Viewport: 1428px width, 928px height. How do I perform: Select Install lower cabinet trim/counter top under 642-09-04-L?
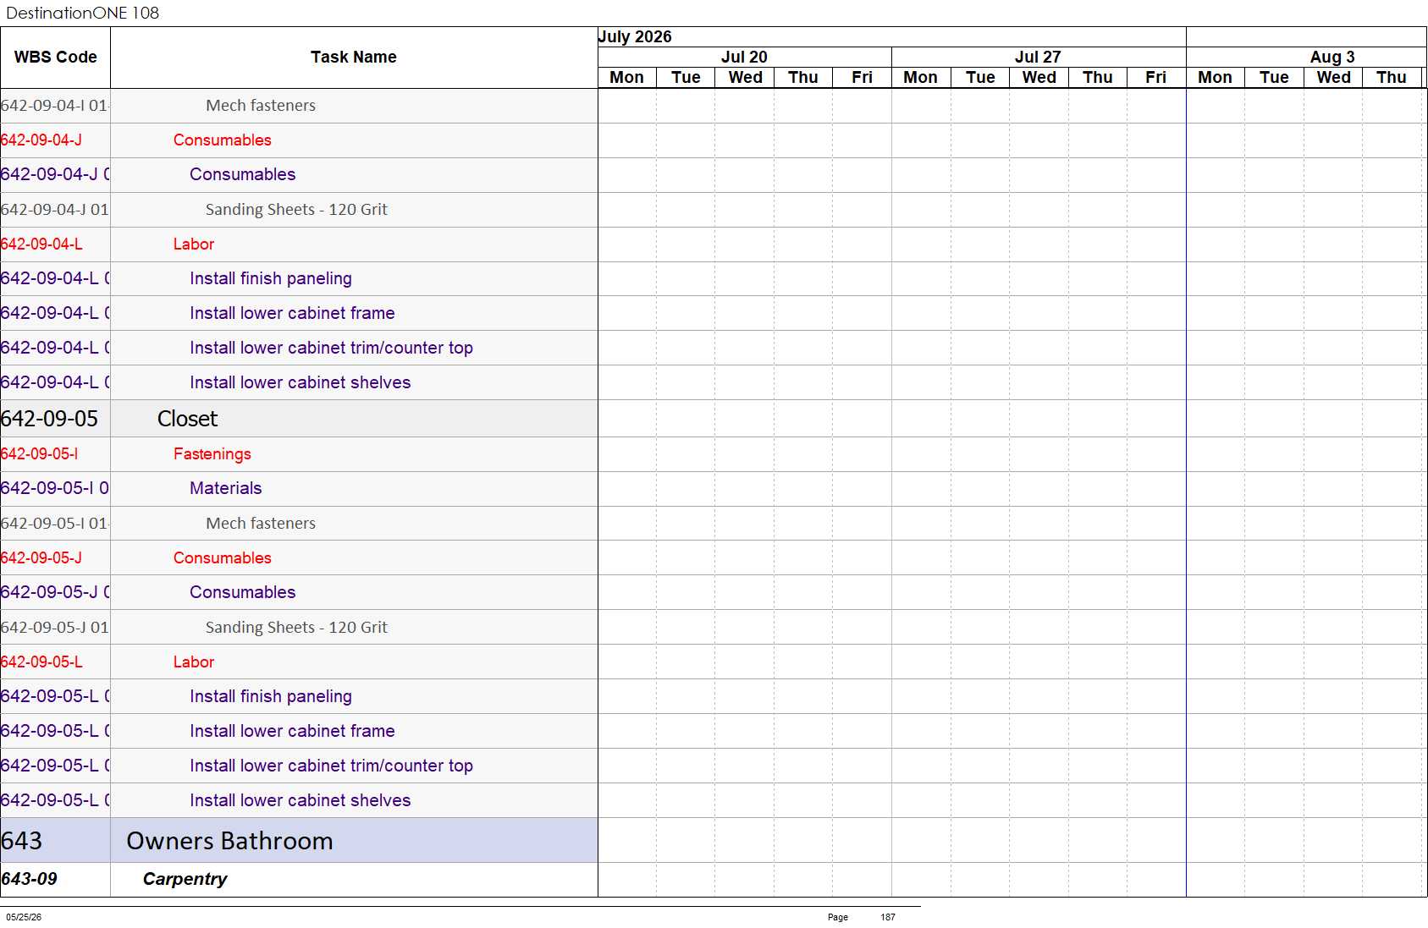(331, 348)
